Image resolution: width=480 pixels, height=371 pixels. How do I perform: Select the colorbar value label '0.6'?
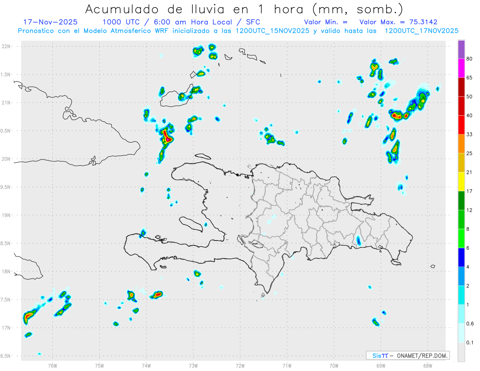[470, 323]
